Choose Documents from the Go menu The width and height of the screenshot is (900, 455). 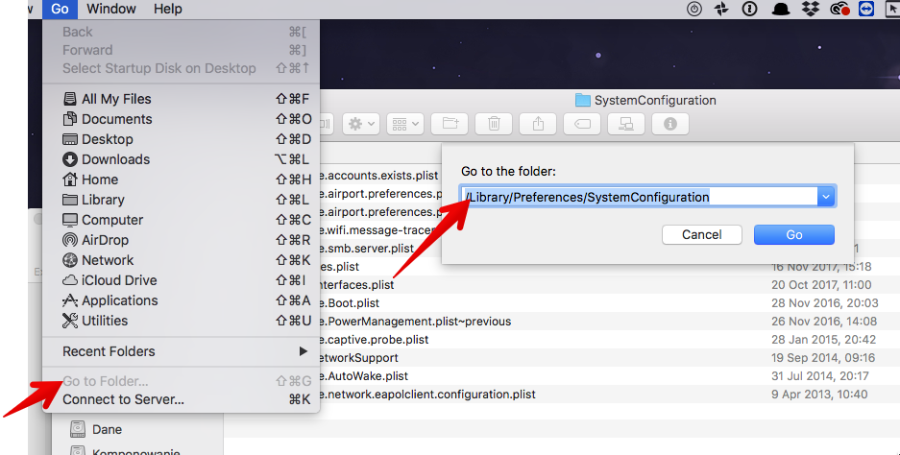coord(181,119)
